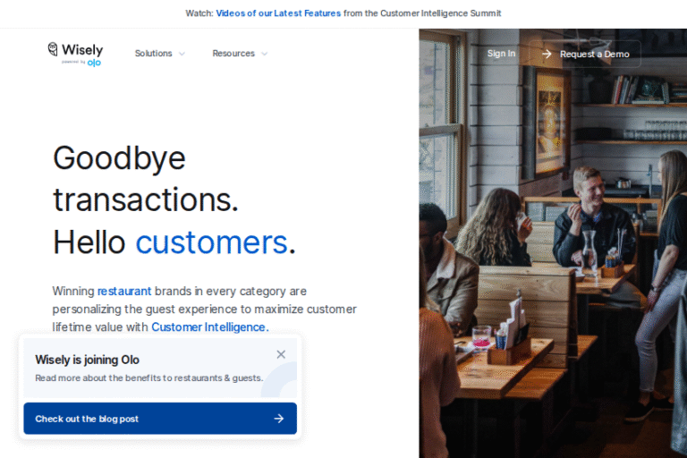The height and width of the screenshot is (458, 687).
Task: Click the Request a Demo button
Action: click(x=586, y=54)
